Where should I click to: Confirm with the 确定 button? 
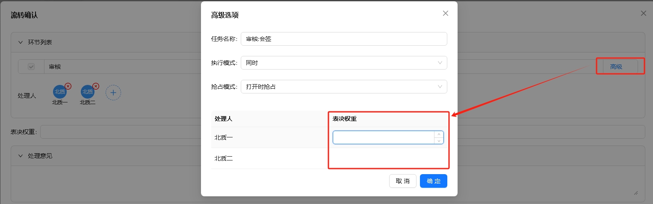[433, 181]
